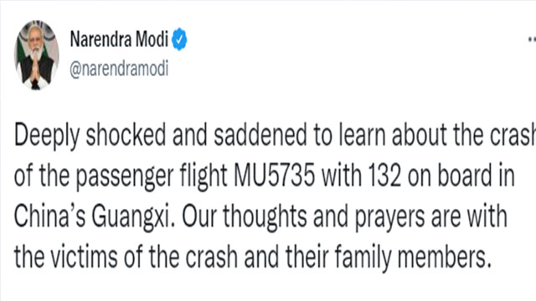Open the three-dot more options menu
Image resolution: width=536 pixels, height=301 pixels.
click(x=532, y=40)
